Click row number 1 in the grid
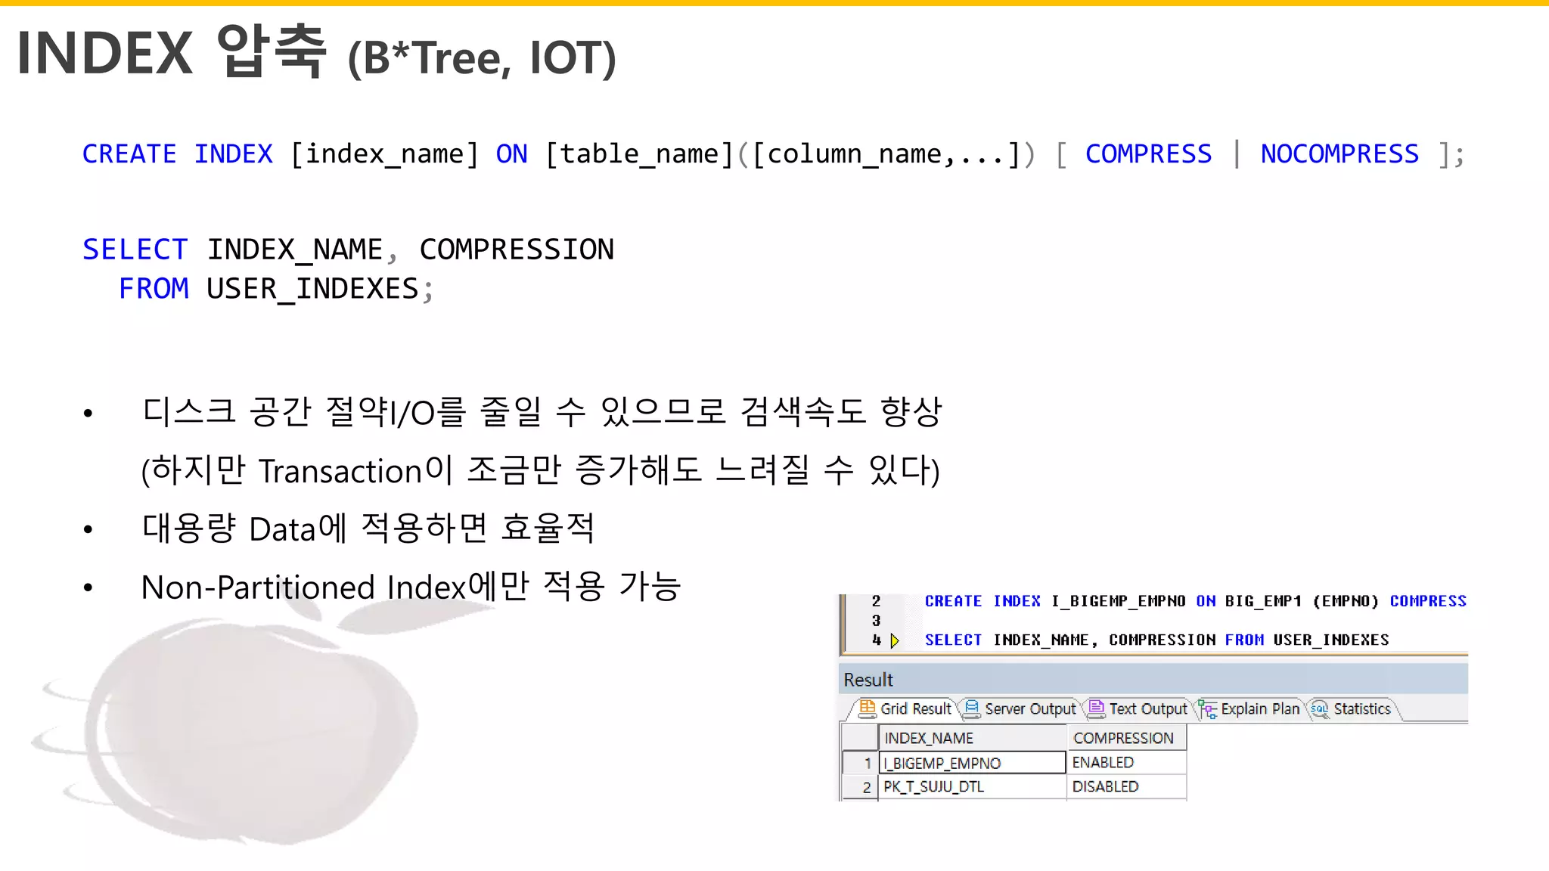This screenshot has height=871, width=1549. pos(860,763)
